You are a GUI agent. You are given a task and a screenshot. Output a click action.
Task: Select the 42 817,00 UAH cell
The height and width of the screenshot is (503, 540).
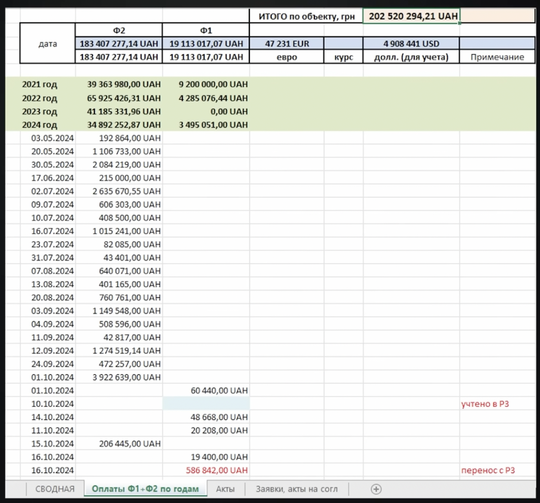coord(119,338)
